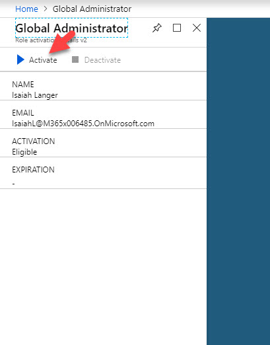Pin the Global Administrator blade
The image size is (270, 345).
point(157,28)
